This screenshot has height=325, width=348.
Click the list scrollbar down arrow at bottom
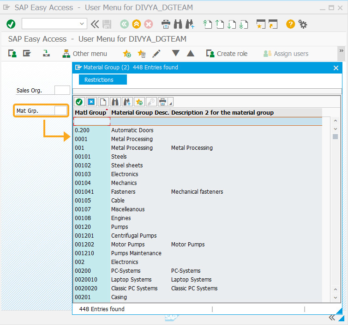coord(336,298)
